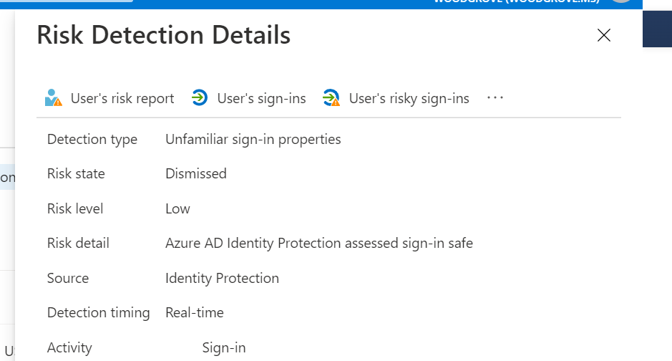Click the Identity Protection source value
This screenshot has width=672, height=361.
(x=222, y=278)
